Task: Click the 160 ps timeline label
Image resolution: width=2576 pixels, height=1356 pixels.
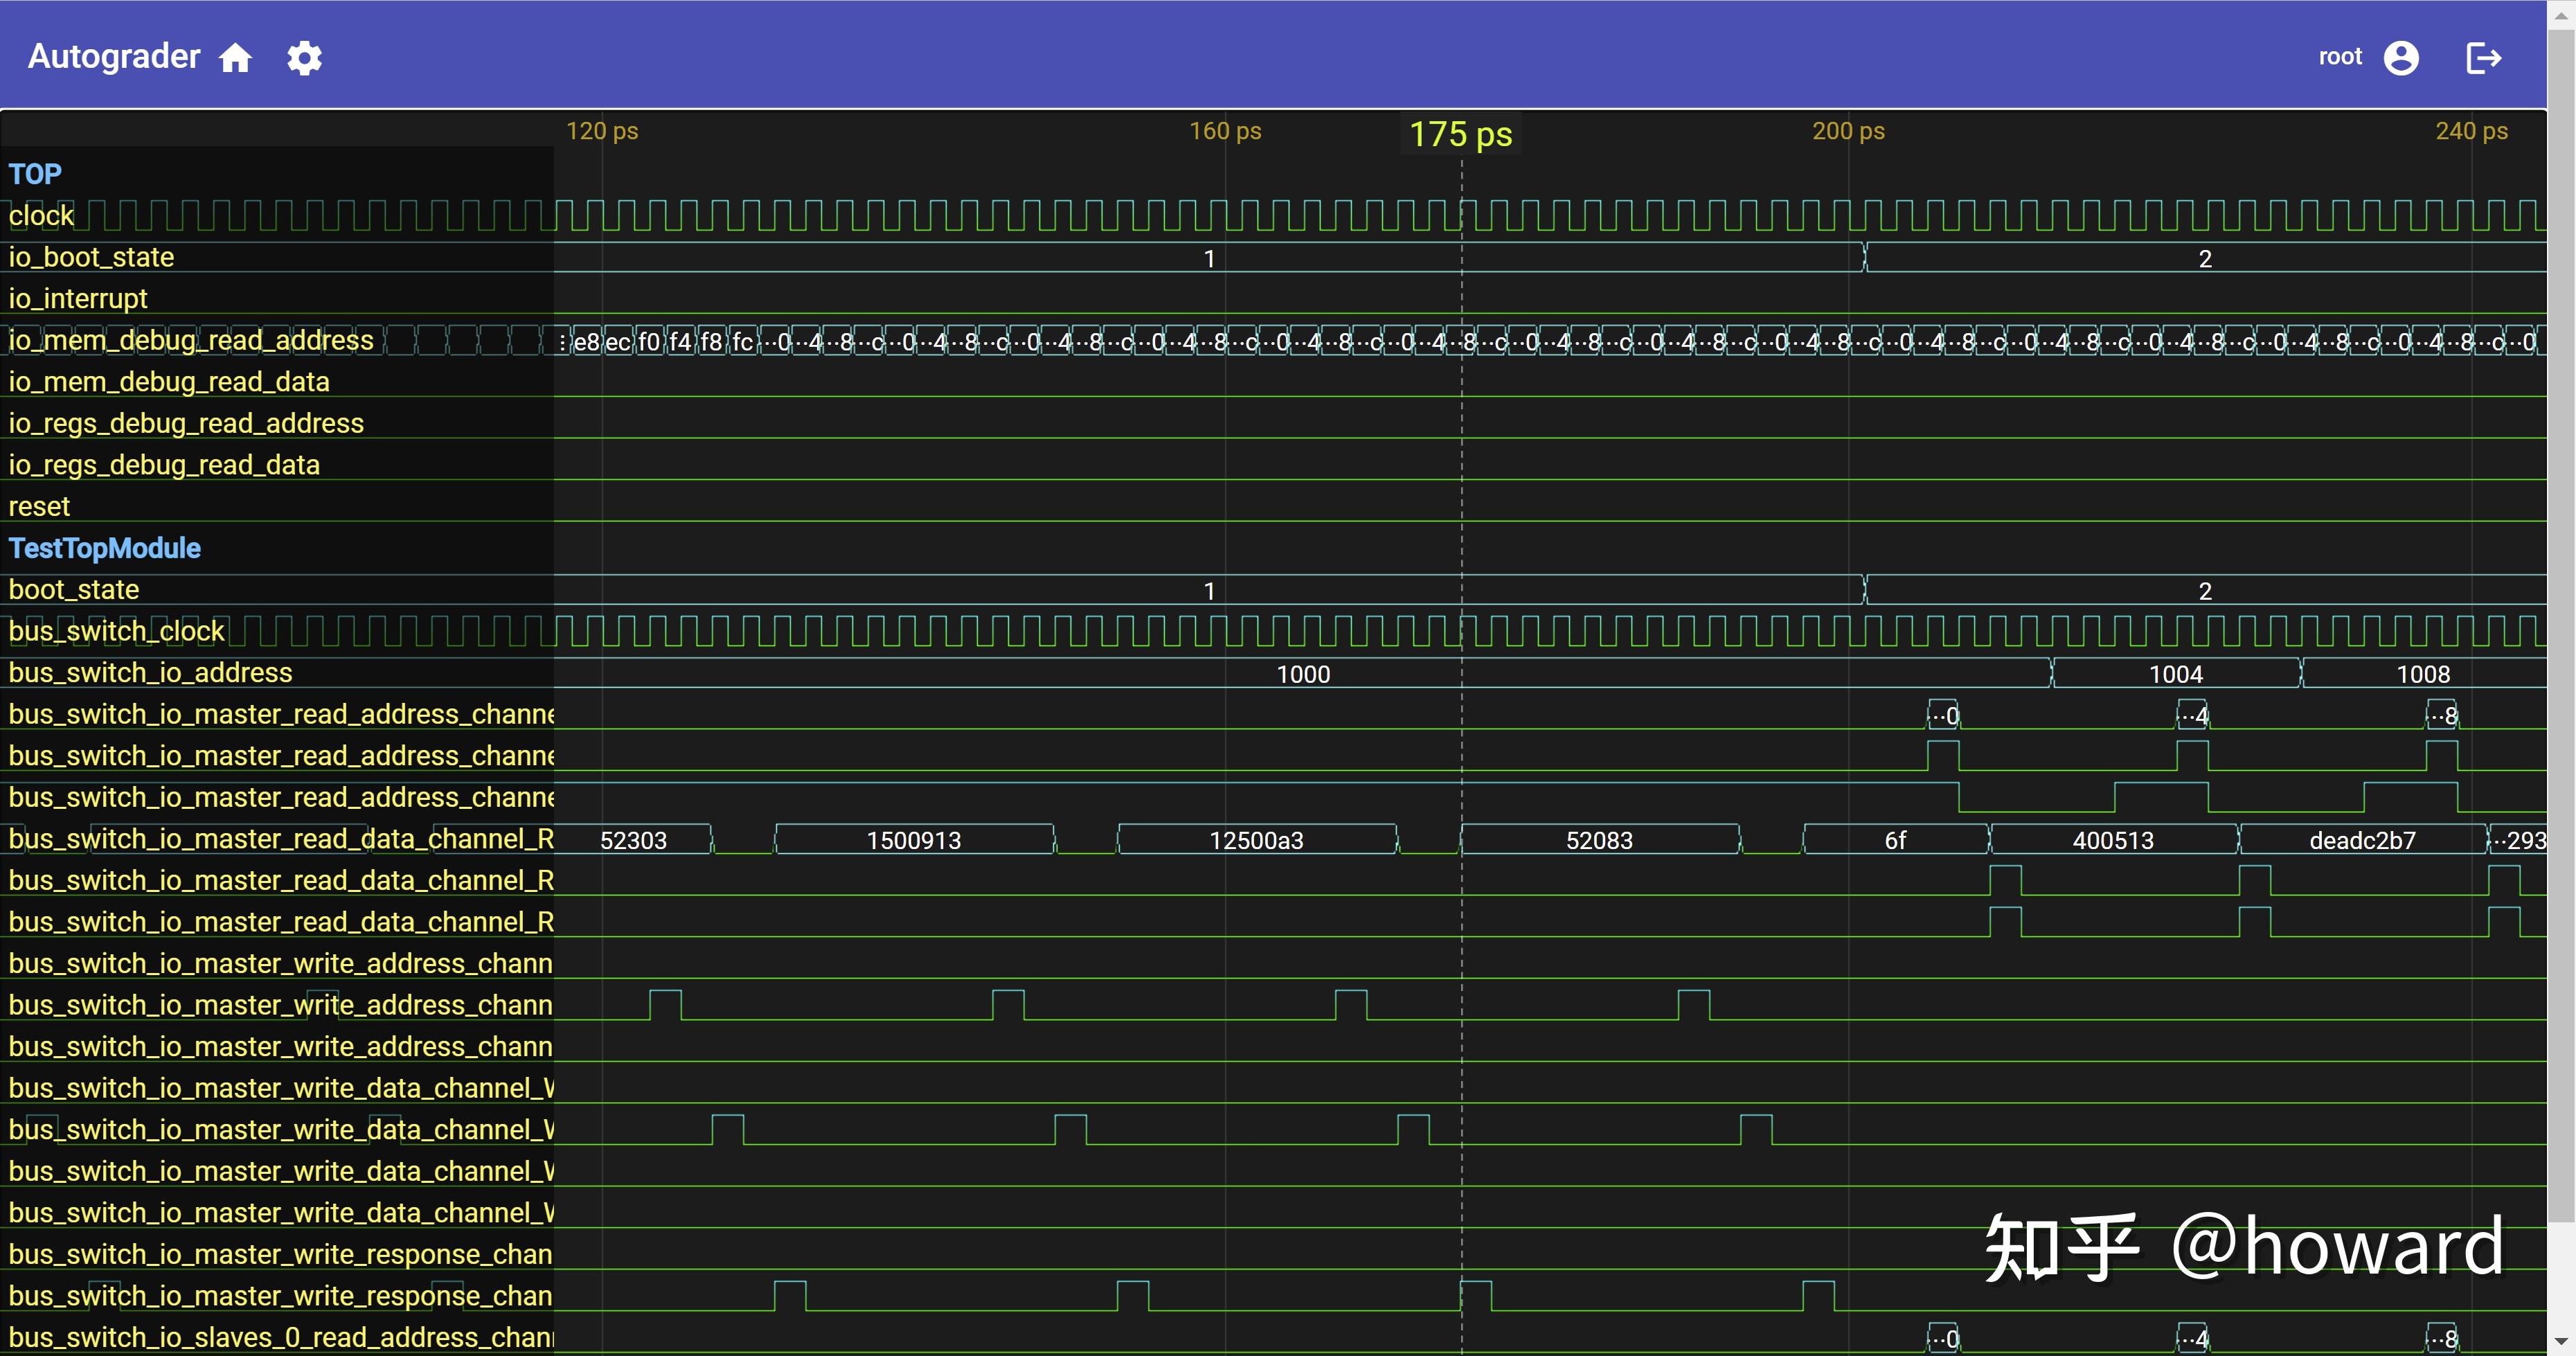Action: pos(1224,131)
